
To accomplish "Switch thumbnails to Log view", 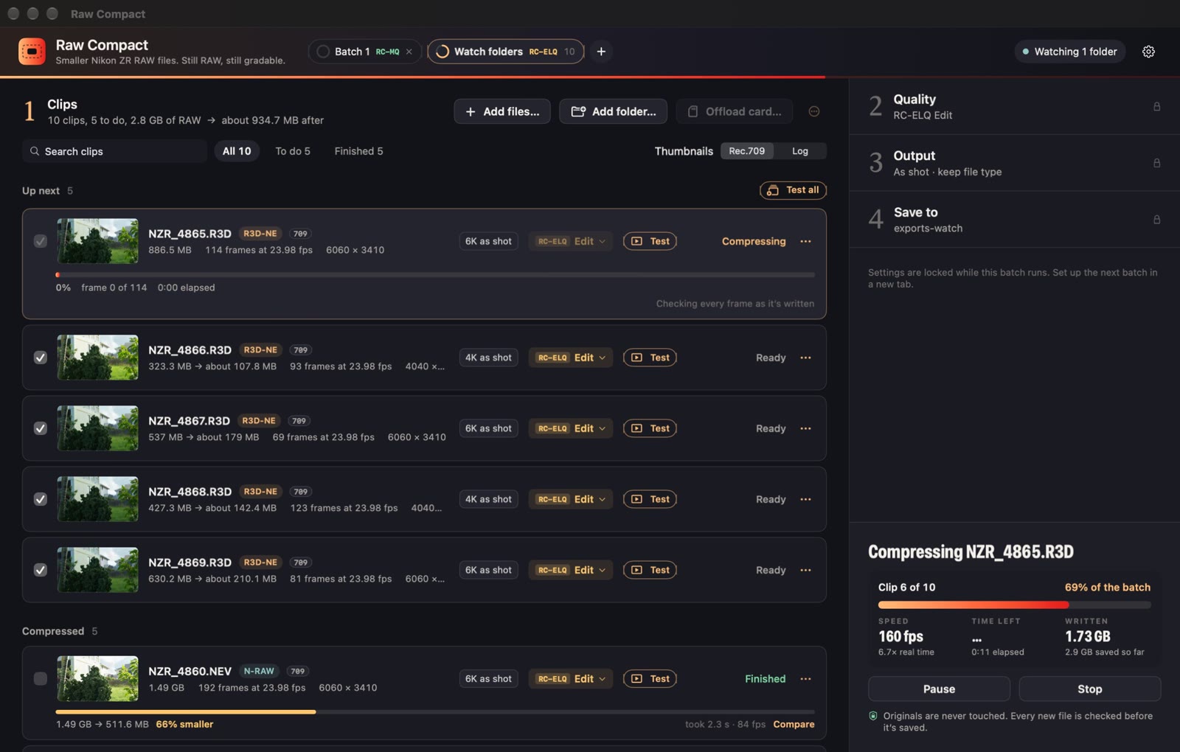I will 800,151.
